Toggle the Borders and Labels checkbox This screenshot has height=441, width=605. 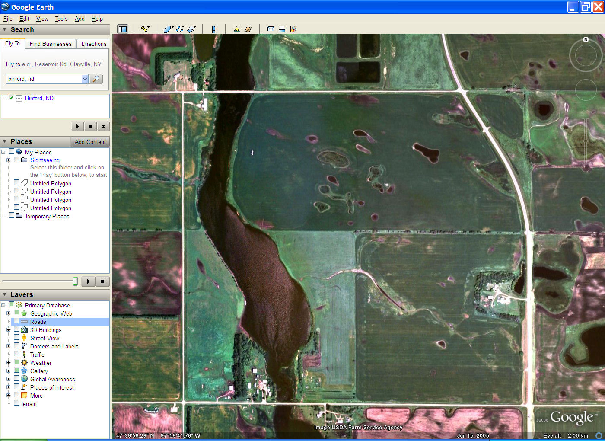[x=16, y=346]
